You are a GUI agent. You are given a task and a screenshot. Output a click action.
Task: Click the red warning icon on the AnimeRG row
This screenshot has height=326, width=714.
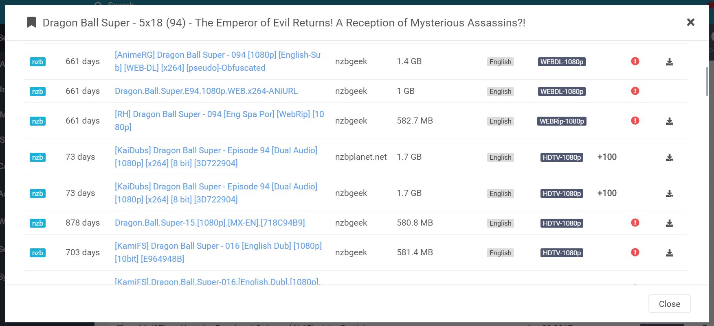point(635,61)
